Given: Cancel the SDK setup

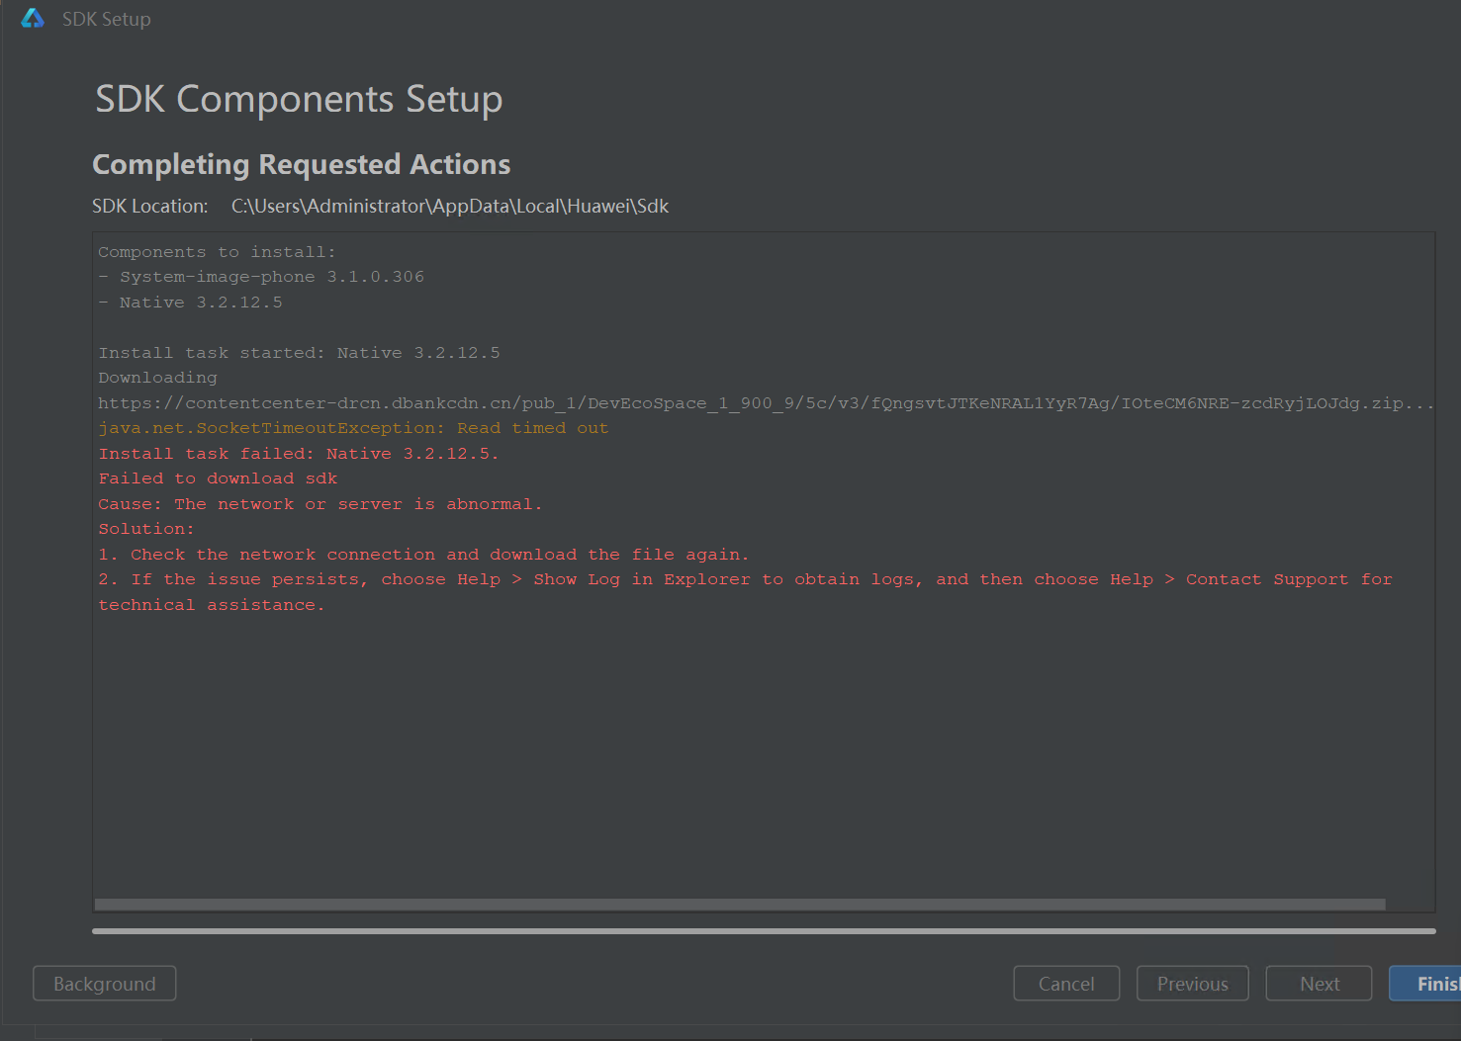Looking at the screenshot, I should point(1066,984).
